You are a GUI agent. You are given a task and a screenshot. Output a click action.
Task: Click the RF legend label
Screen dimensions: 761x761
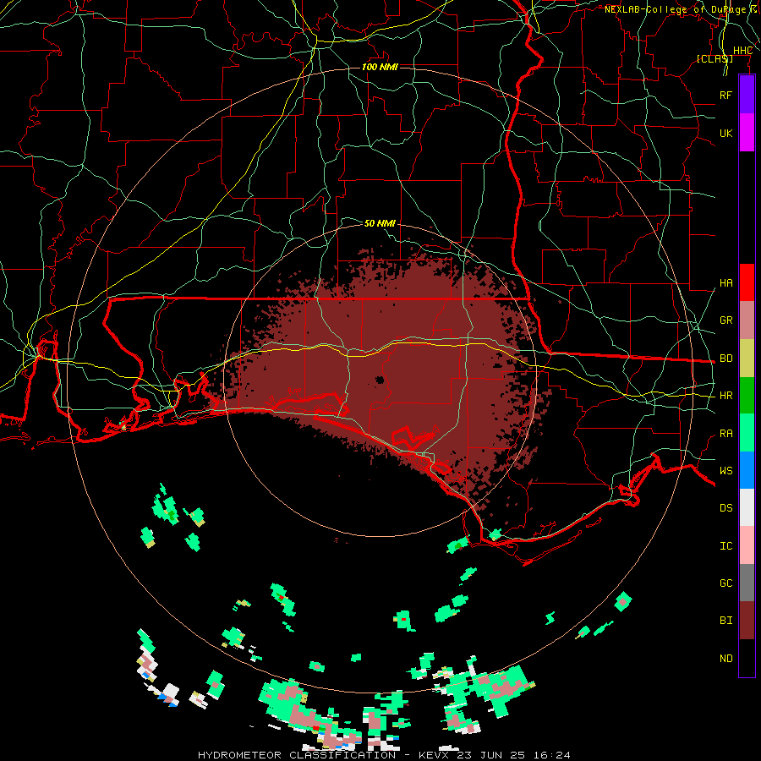pos(725,95)
